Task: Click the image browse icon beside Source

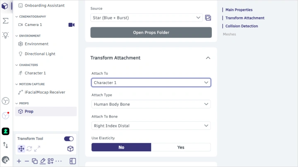Action: click(x=208, y=18)
